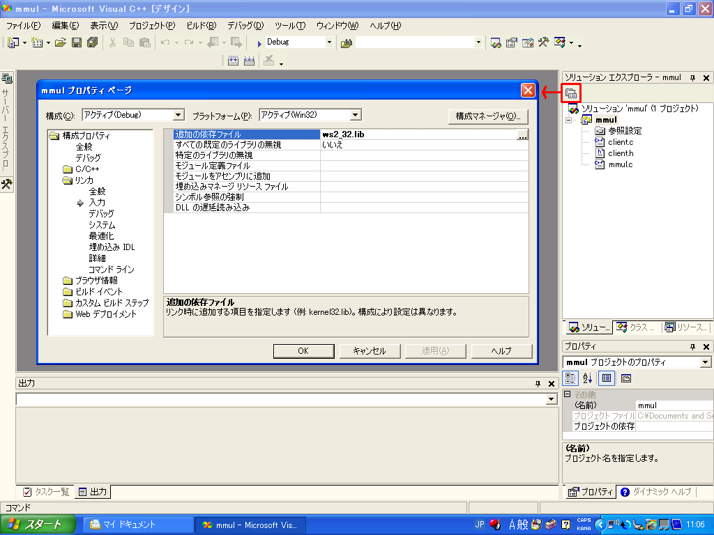Click the ヘルプ button in dialog

click(x=502, y=351)
